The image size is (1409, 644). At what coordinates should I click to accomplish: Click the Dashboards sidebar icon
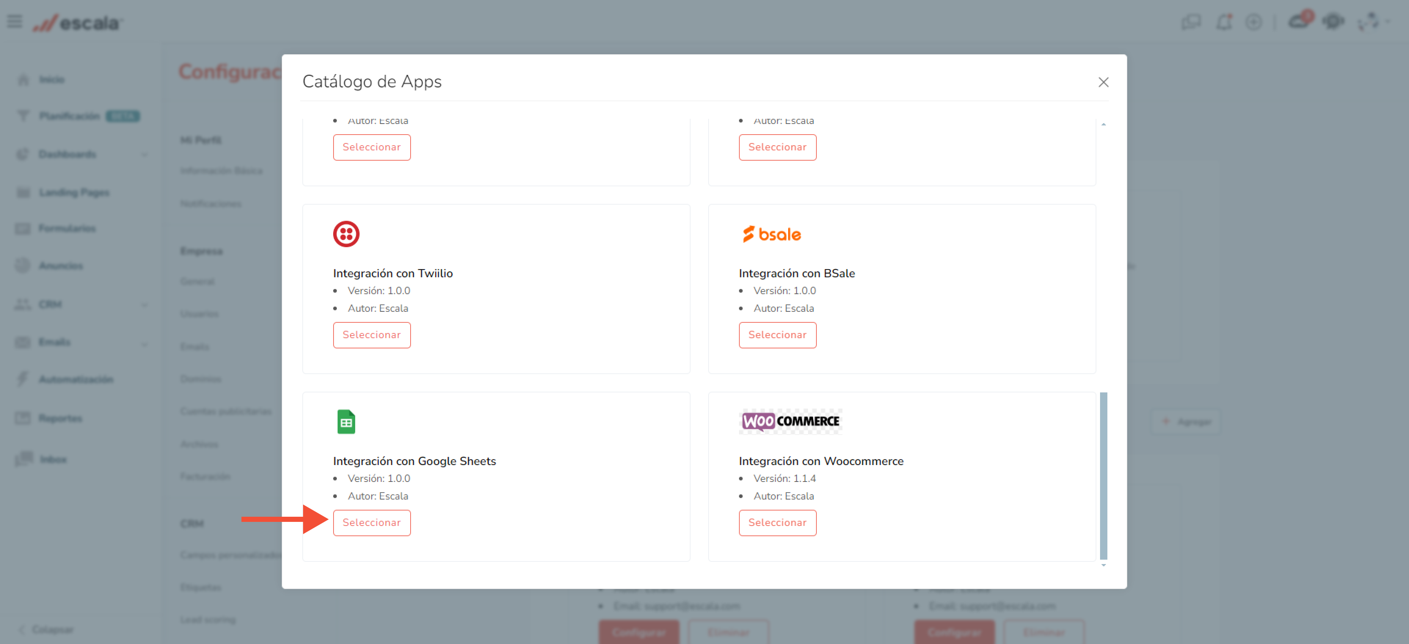pyautogui.click(x=22, y=154)
